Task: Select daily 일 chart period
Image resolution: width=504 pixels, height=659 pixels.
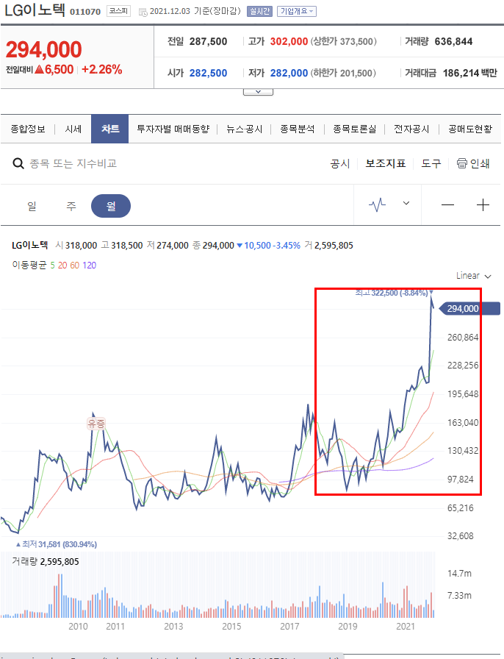Action: [32, 206]
